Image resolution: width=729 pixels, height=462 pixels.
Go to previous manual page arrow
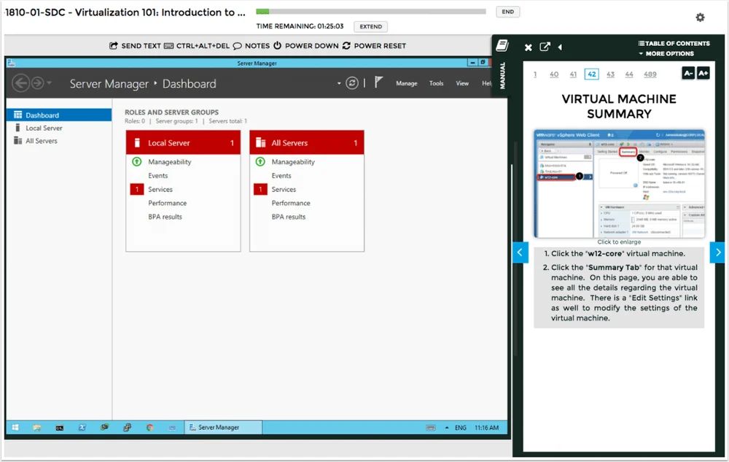521,253
